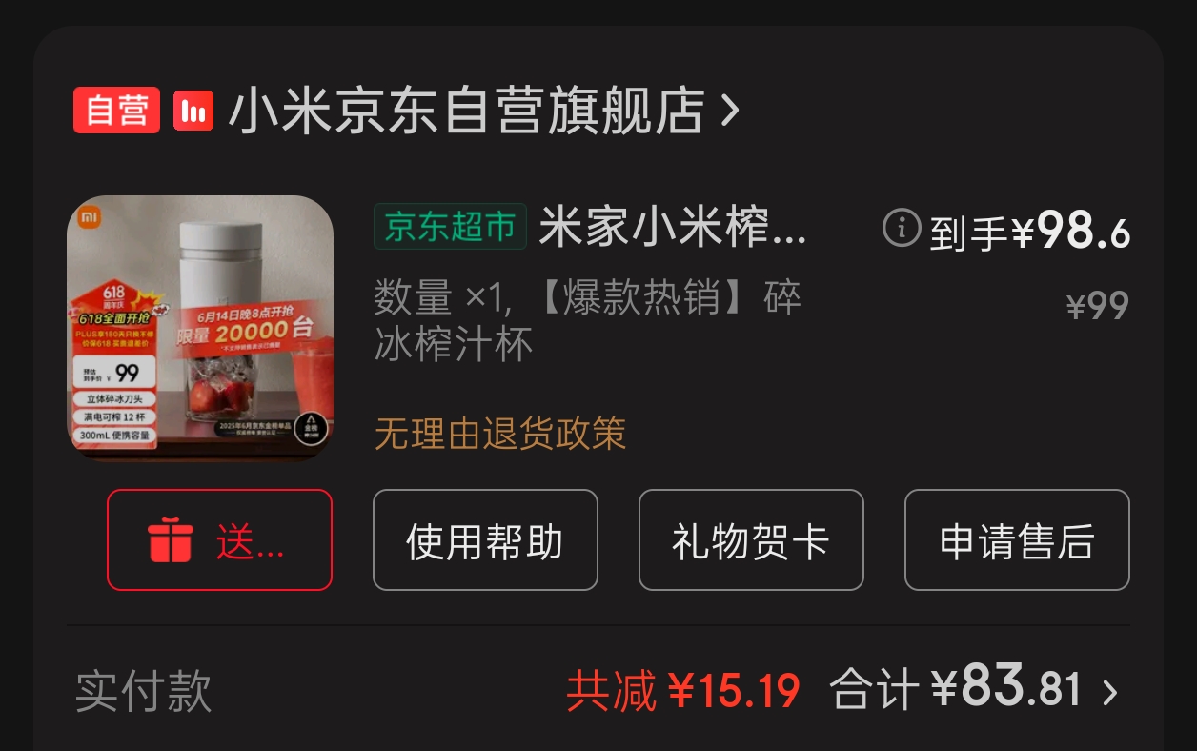Open the 米家小米榨… product title
1197x751 pixels.
[673, 227]
